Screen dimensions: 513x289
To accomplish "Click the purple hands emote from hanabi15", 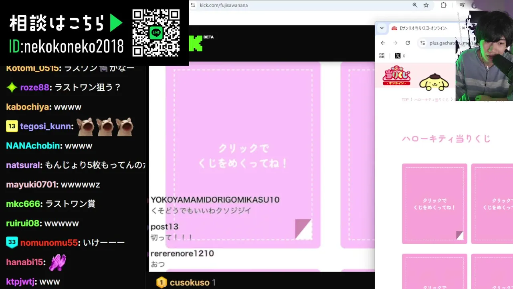I will (x=57, y=263).
